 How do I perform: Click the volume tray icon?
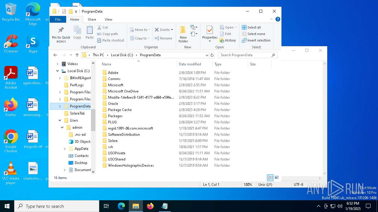tap(340, 206)
